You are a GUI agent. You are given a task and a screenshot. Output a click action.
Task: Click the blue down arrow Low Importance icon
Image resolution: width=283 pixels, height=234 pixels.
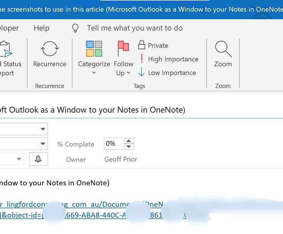click(x=141, y=72)
